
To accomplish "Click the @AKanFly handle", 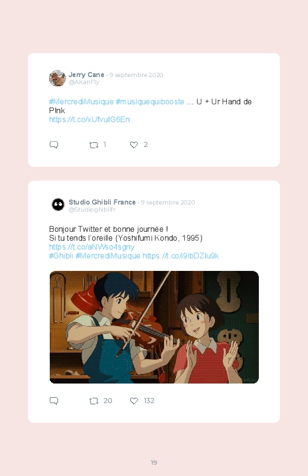I will pos(84,82).
